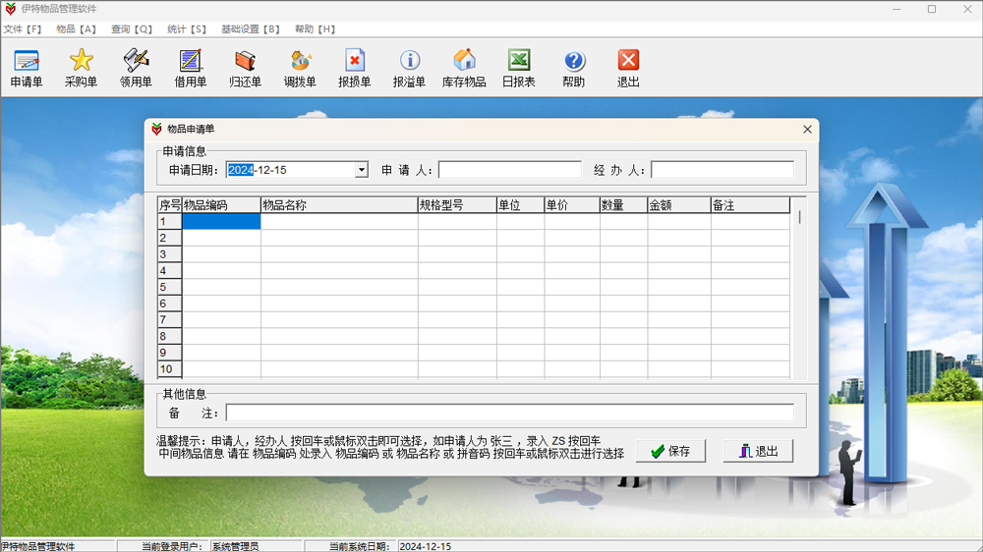Open the 领用单 toolbar icon
Viewport: 983px width, 552px height.
(x=136, y=68)
